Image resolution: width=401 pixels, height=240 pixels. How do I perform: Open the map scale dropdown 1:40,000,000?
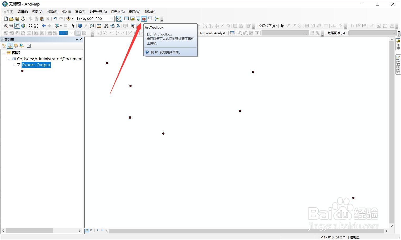112,19
